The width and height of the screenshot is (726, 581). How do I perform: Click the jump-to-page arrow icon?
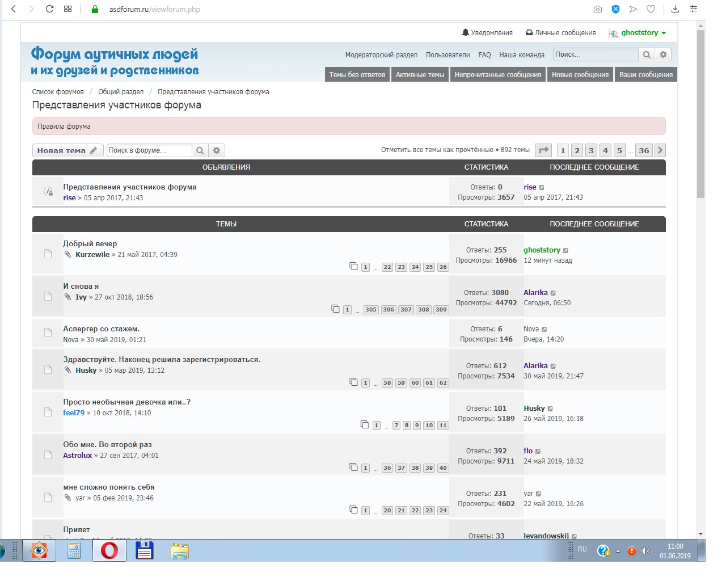tap(544, 150)
